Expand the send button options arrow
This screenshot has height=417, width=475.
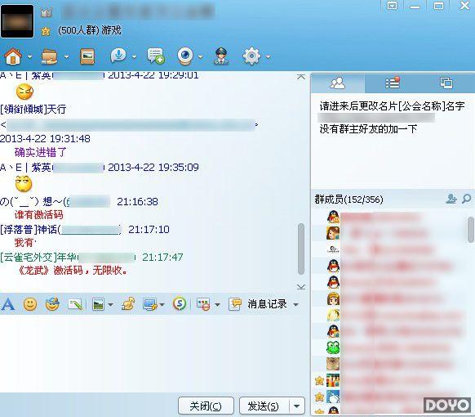[297, 406]
